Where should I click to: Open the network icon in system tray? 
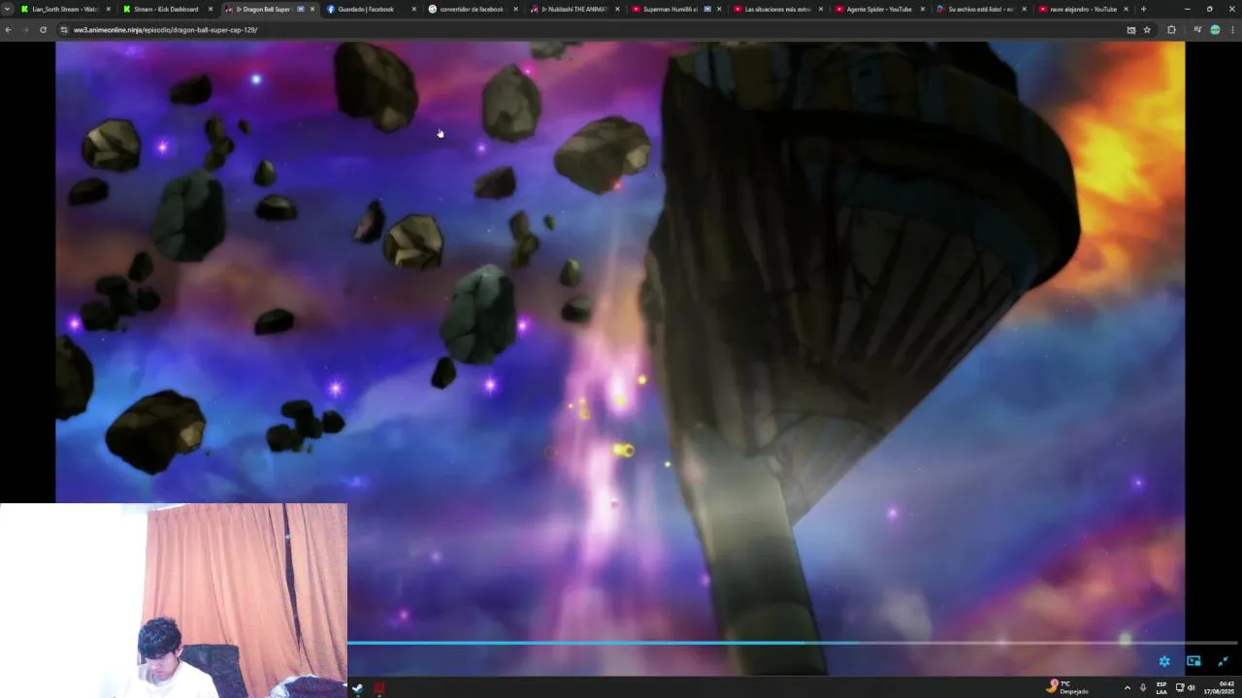pos(1180,687)
